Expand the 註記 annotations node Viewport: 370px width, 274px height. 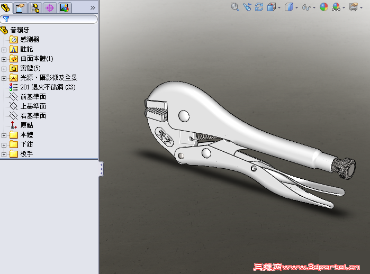tap(4, 50)
